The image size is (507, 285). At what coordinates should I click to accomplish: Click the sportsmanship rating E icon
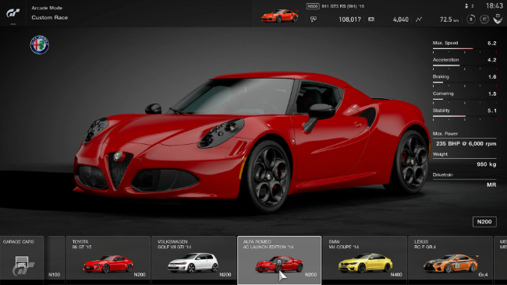pos(484,19)
